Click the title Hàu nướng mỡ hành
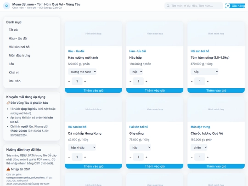Viewport: 248px width, 186px height. click(x=83, y=57)
